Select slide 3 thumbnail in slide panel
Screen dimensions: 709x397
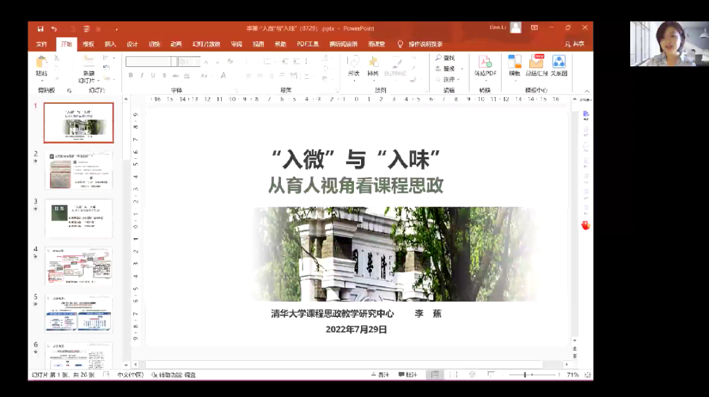tap(78, 219)
